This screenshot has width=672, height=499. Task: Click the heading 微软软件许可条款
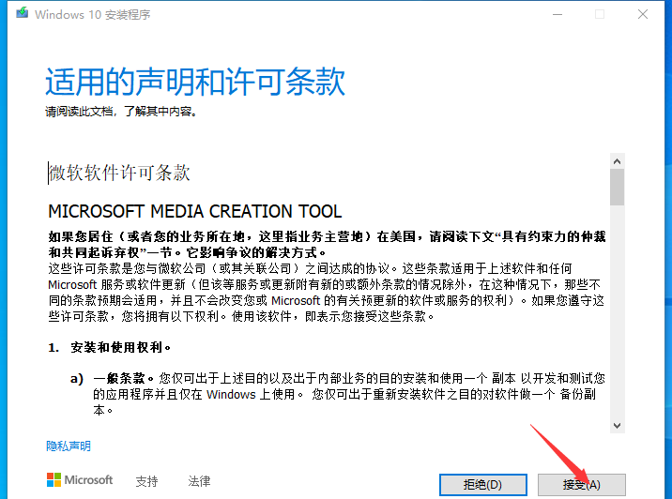point(119,173)
